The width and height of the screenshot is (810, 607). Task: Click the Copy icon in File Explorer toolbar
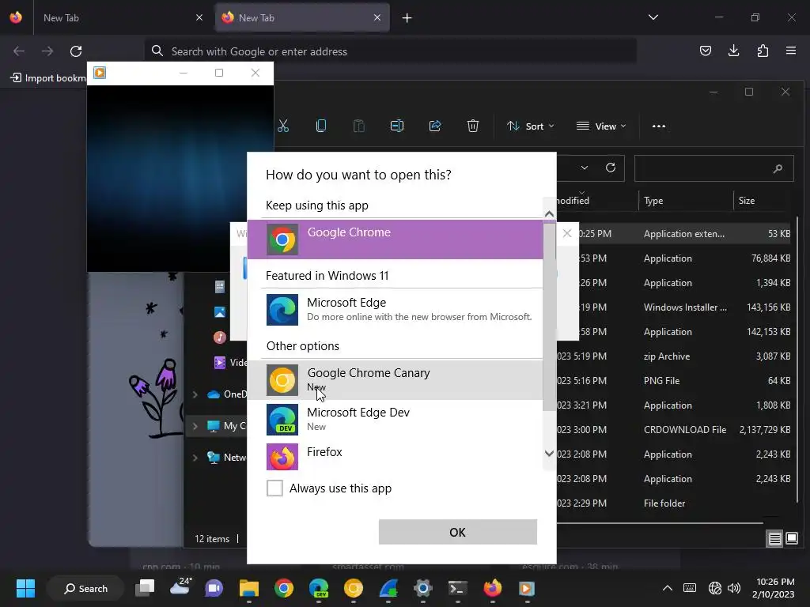(321, 126)
